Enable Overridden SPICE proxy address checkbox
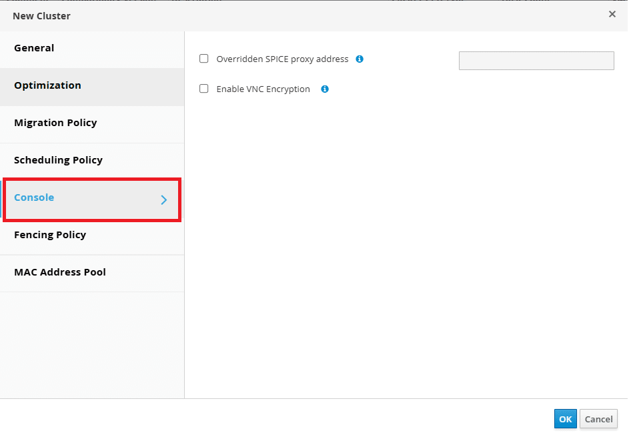Viewport: 629px width, 439px height. [x=204, y=59]
